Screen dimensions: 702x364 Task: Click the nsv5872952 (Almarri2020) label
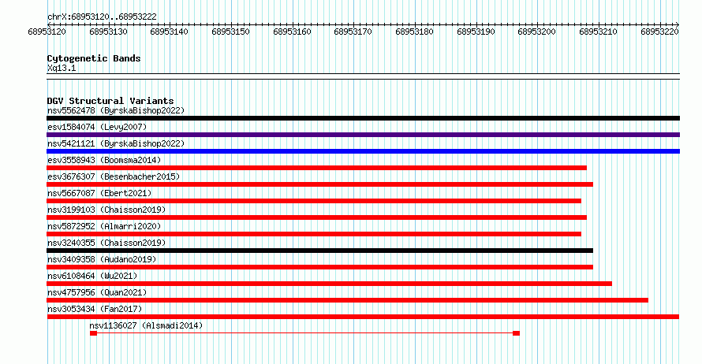point(104,226)
